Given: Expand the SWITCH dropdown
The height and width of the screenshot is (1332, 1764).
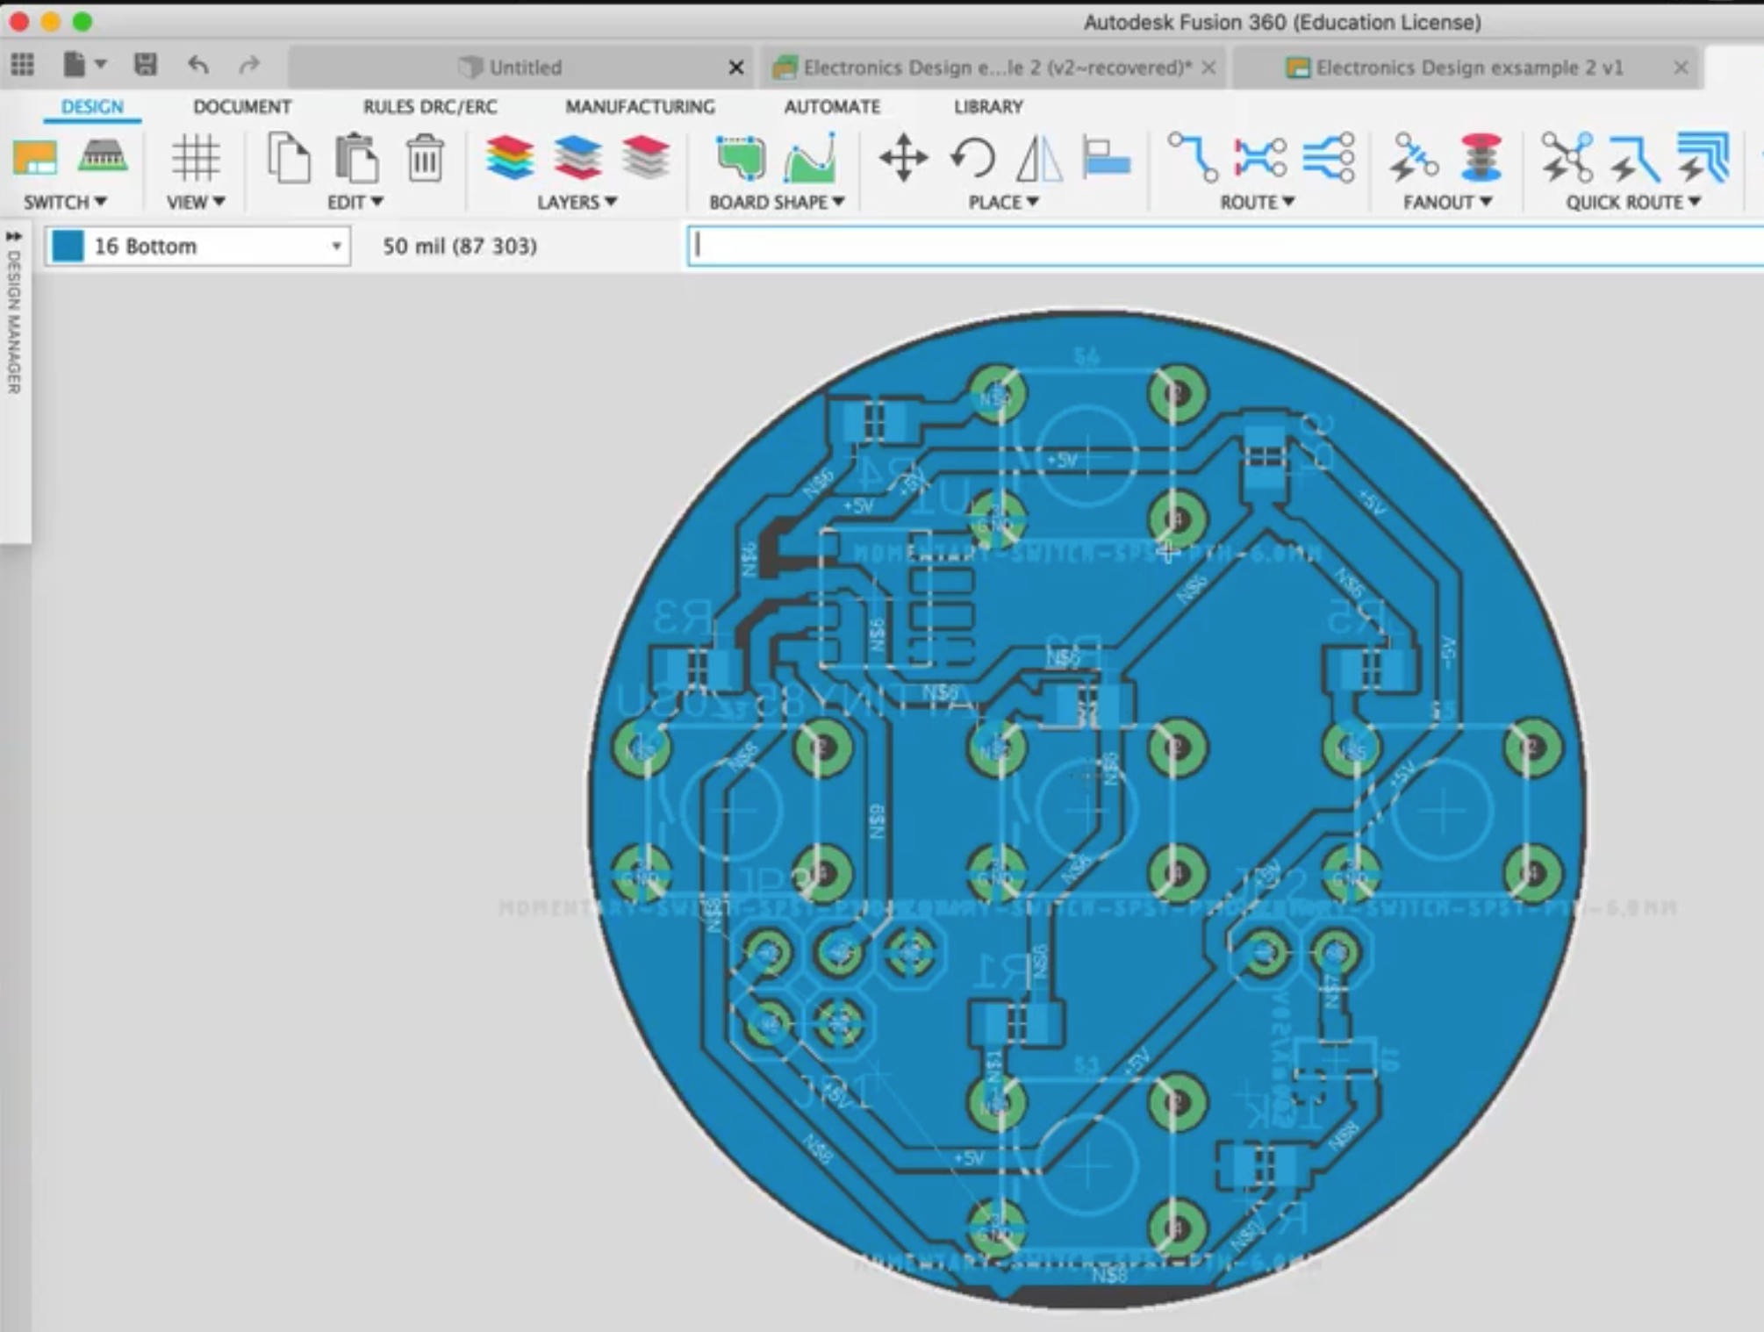Looking at the screenshot, I should click(65, 203).
